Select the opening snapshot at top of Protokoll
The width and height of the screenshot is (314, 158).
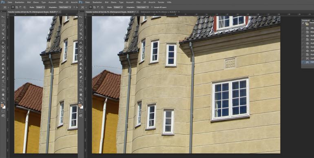coord(308,24)
